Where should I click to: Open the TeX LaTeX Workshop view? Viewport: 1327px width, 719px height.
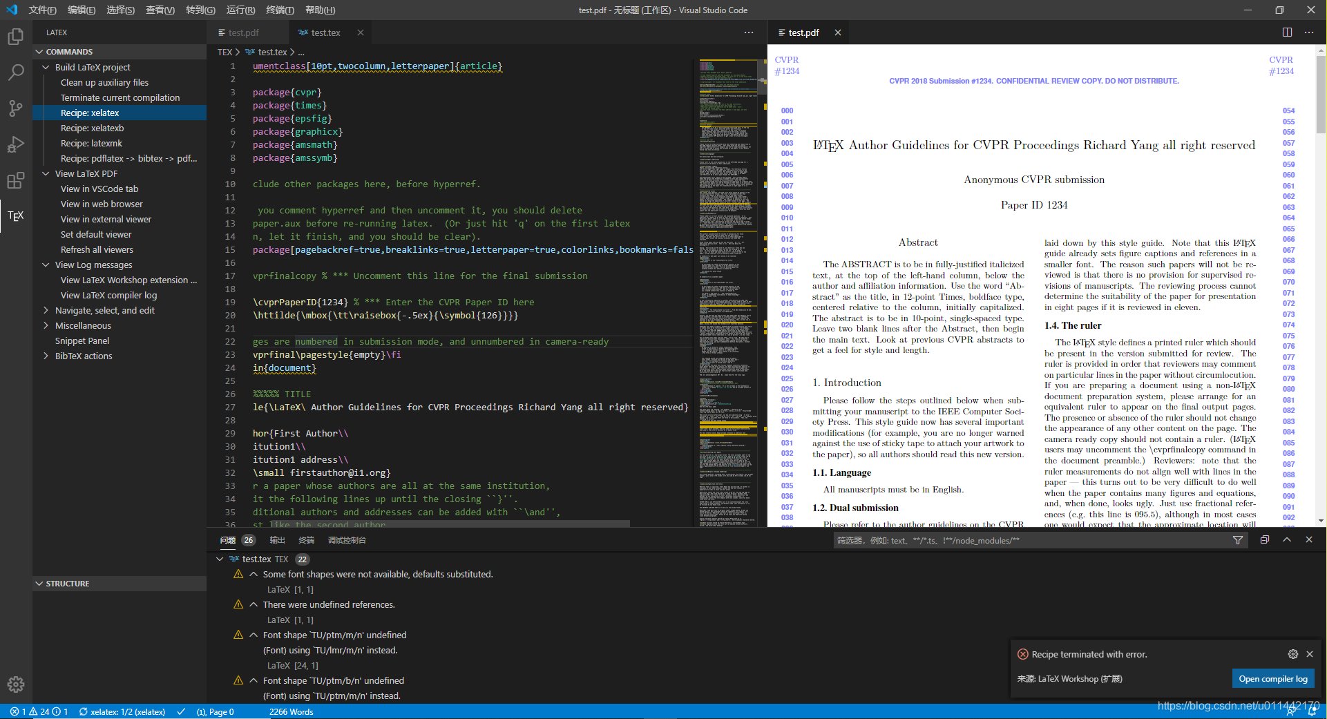15,216
